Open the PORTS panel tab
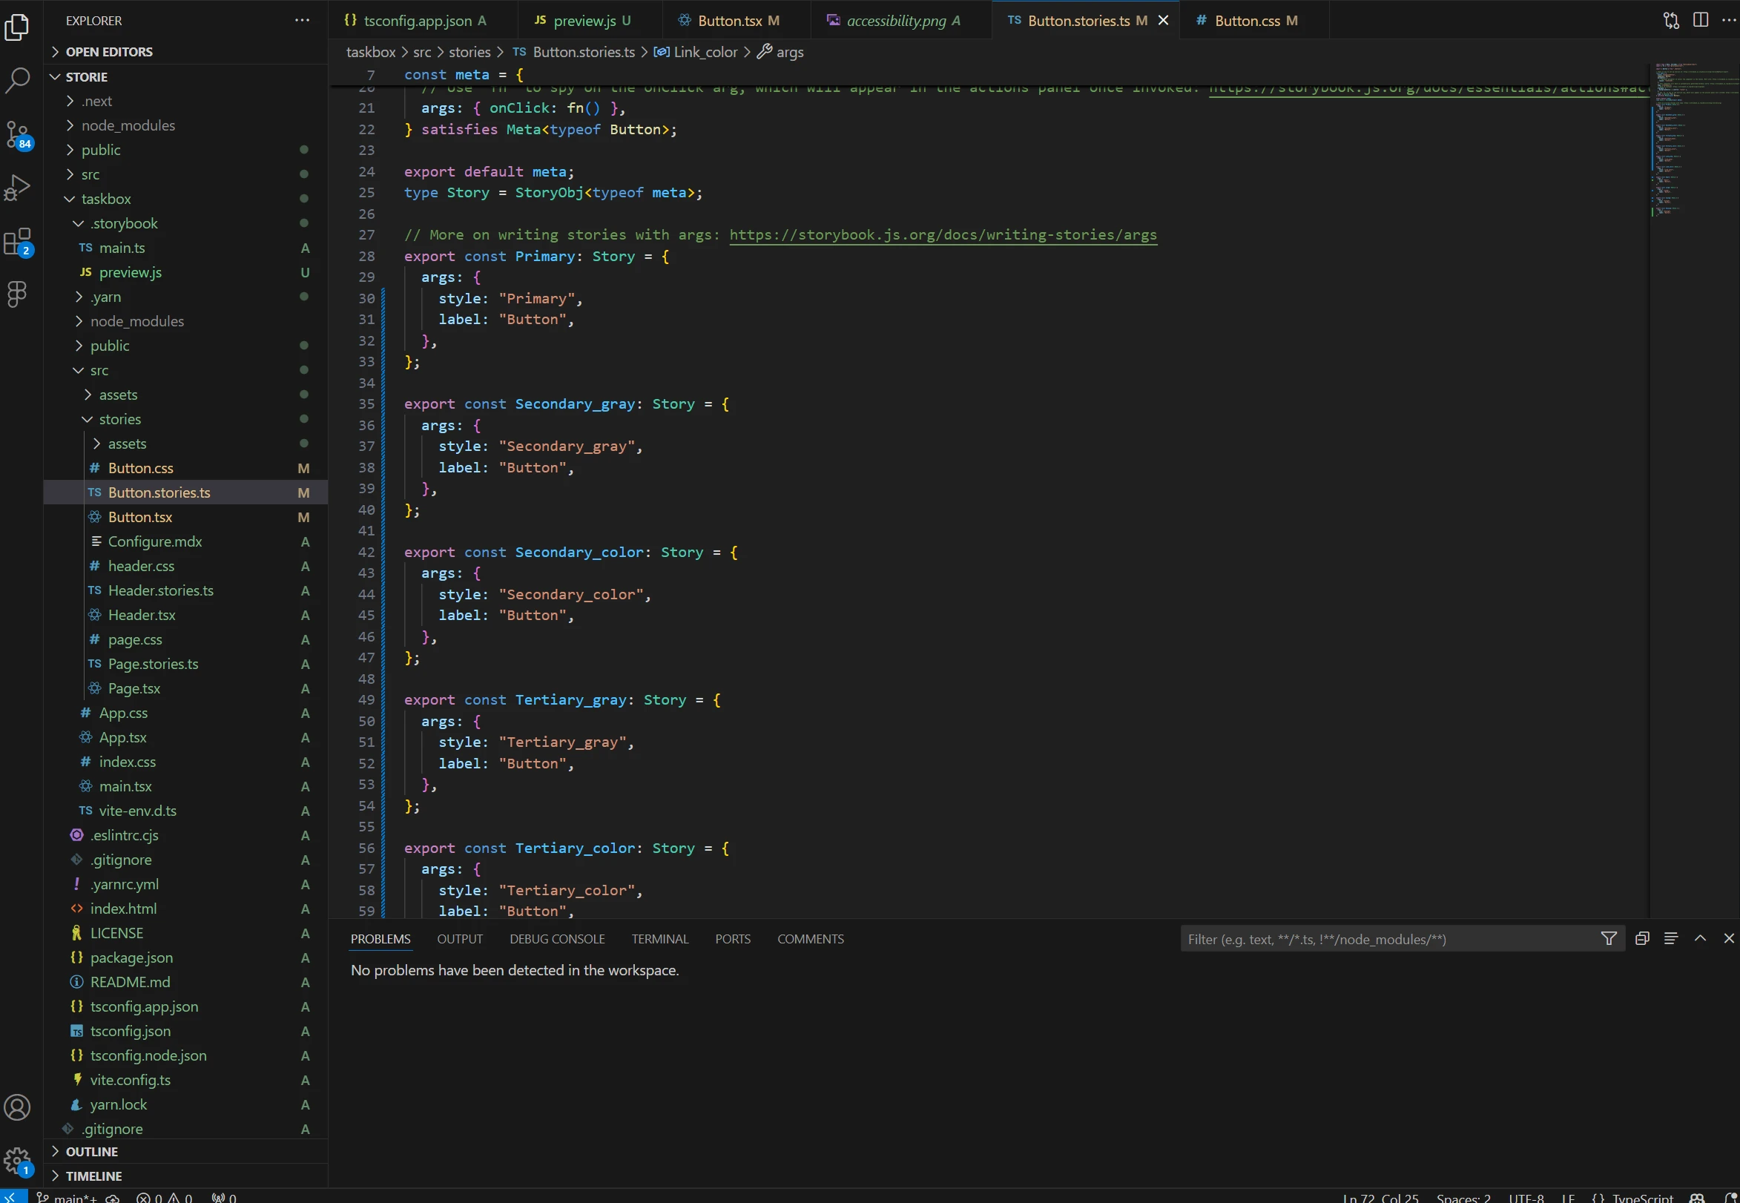 tap(733, 938)
